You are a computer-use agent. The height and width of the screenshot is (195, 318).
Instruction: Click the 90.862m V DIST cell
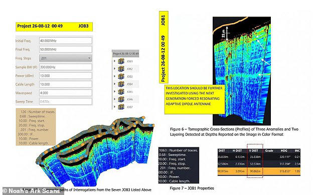255,171
